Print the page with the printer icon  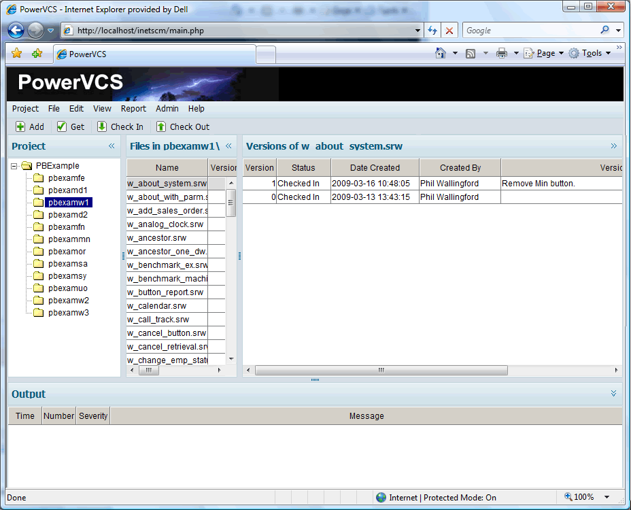click(x=501, y=53)
